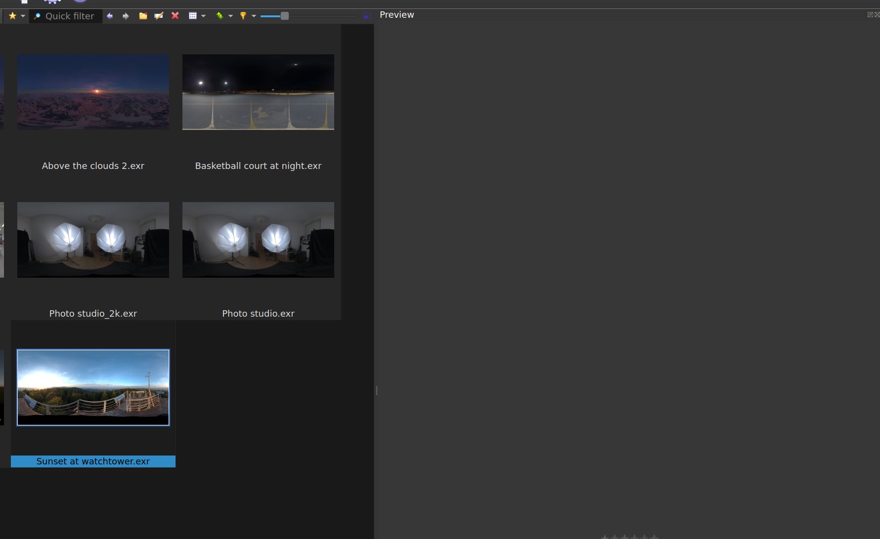Delete selection with red X icon
Screen dimensions: 880x539
[175, 16]
